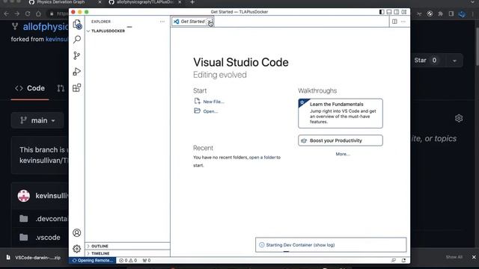Screen dimensions: 479x269
Task: Open the browser profile avatar
Action: pyautogui.click(x=462, y=13)
